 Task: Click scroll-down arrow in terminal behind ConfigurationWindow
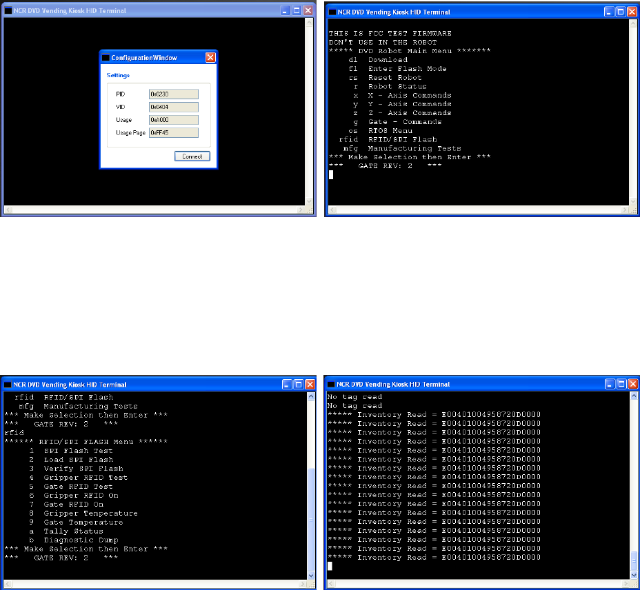point(309,201)
